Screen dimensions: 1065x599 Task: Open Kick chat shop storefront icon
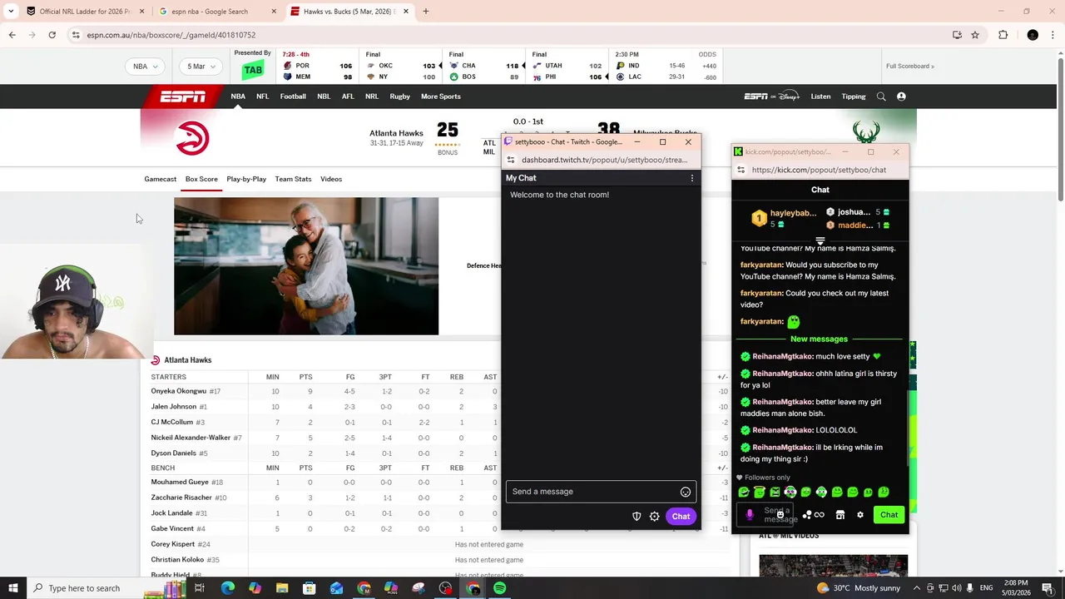click(840, 515)
